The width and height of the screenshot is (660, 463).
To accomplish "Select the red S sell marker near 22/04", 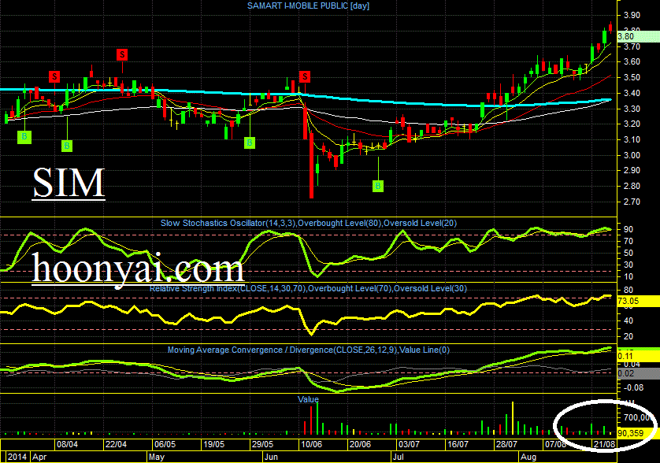I will [x=122, y=54].
